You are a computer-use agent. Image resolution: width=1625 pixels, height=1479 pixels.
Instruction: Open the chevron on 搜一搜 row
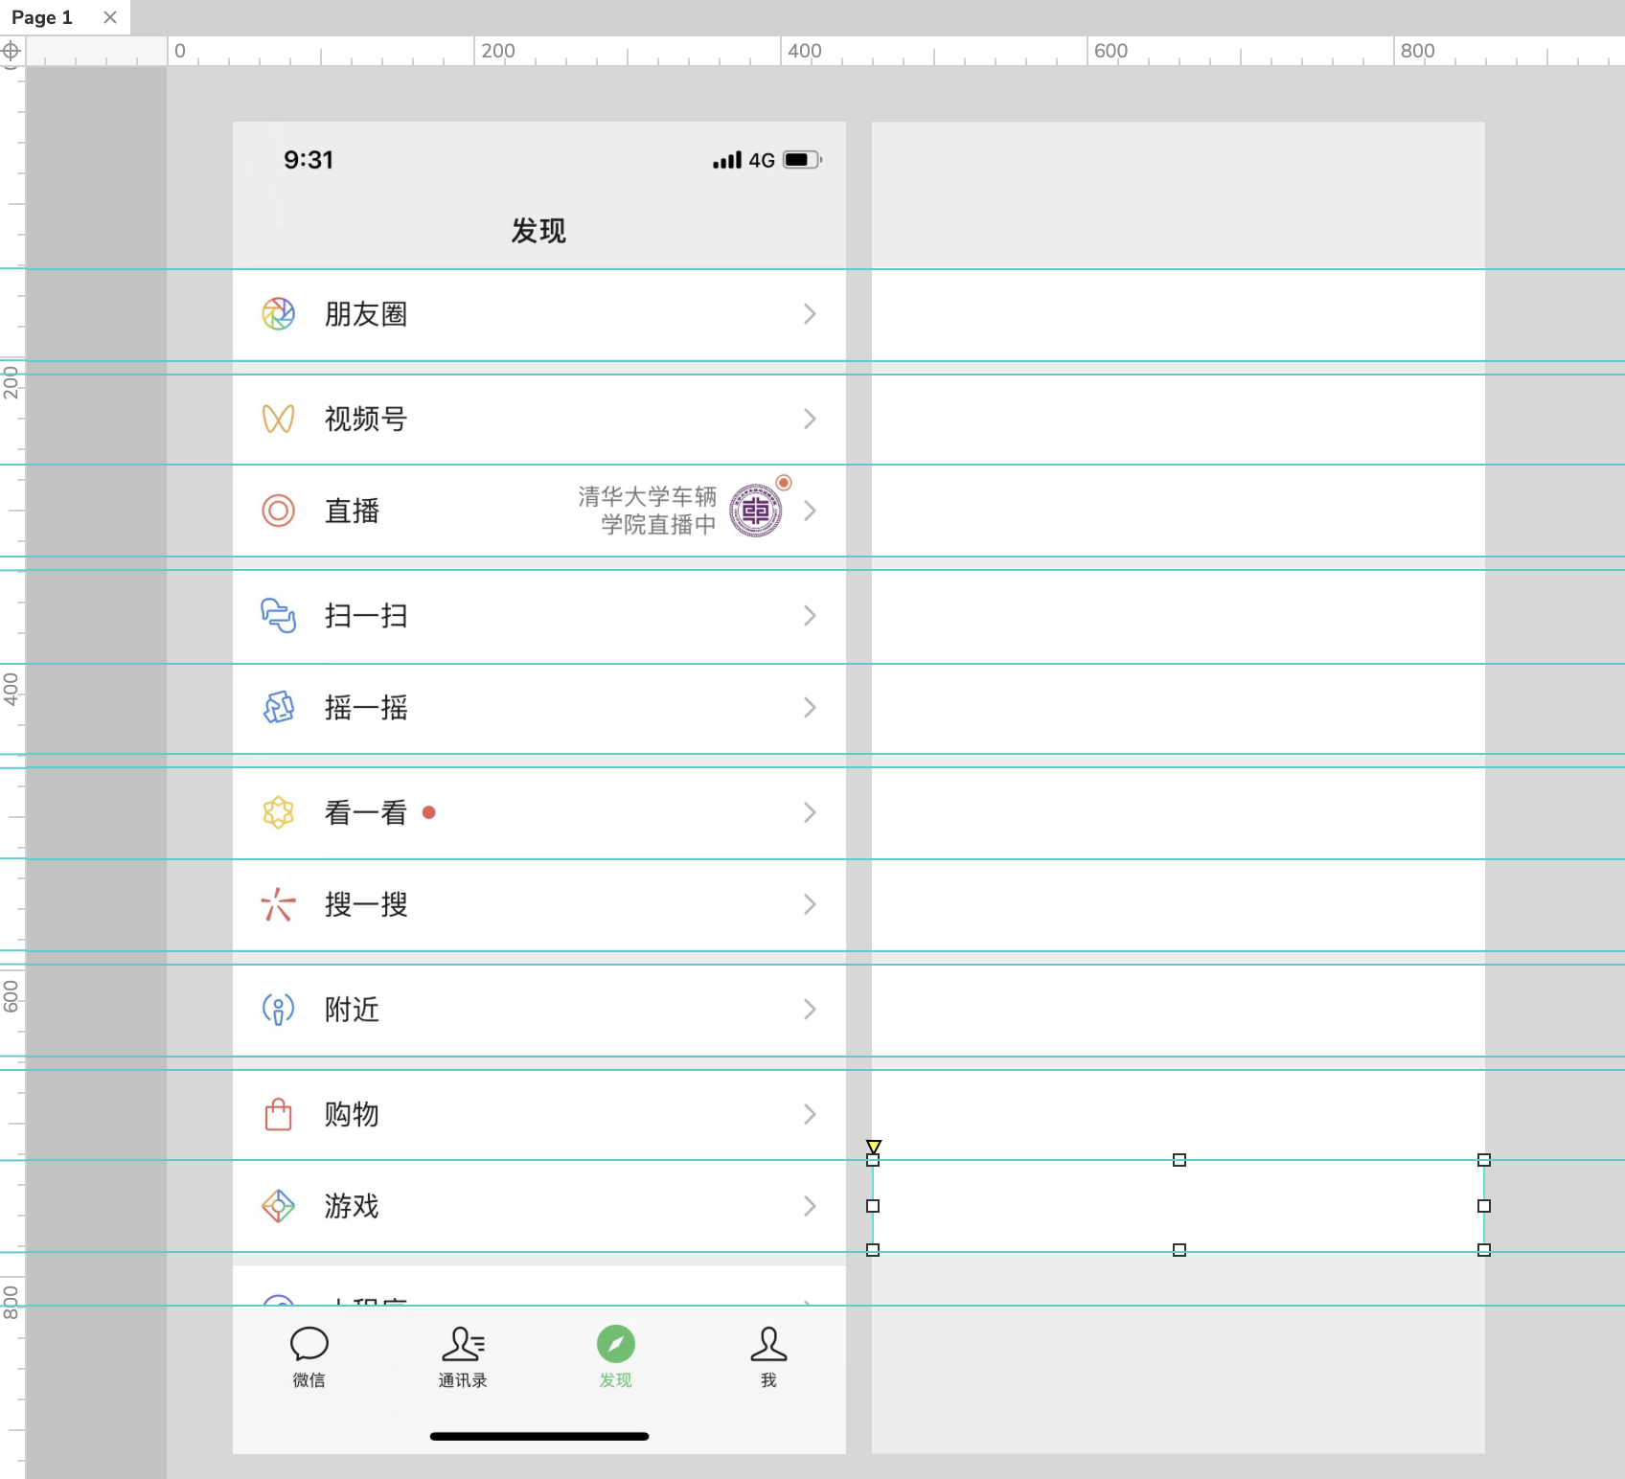point(810,904)
